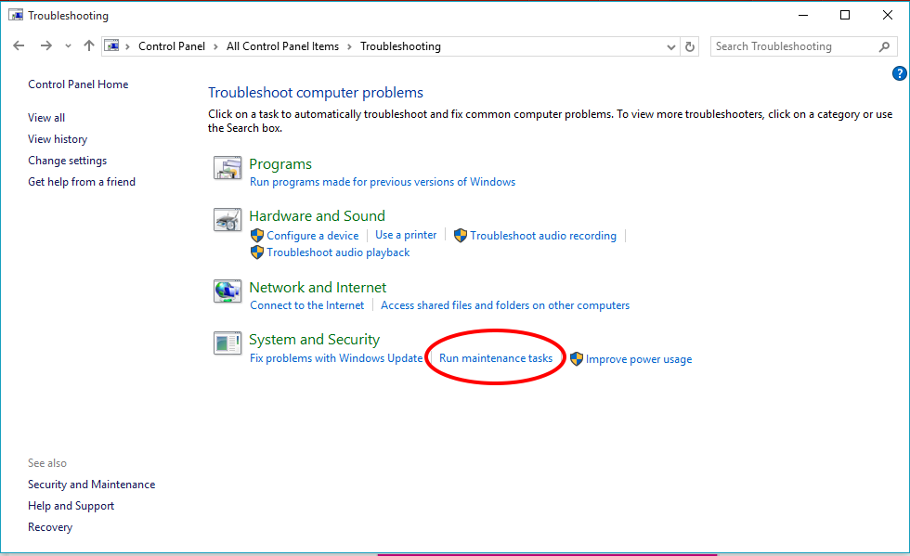Image resolution: width=910 pixels, height=556 pixels.
Task: Select the Troubleshooting breadcrumb
Action: 400,46
